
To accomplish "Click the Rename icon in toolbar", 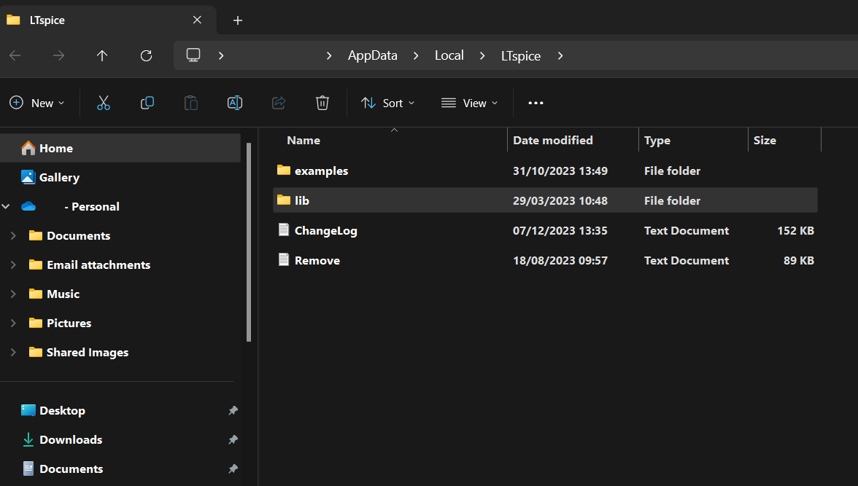I will pos(235,103).
